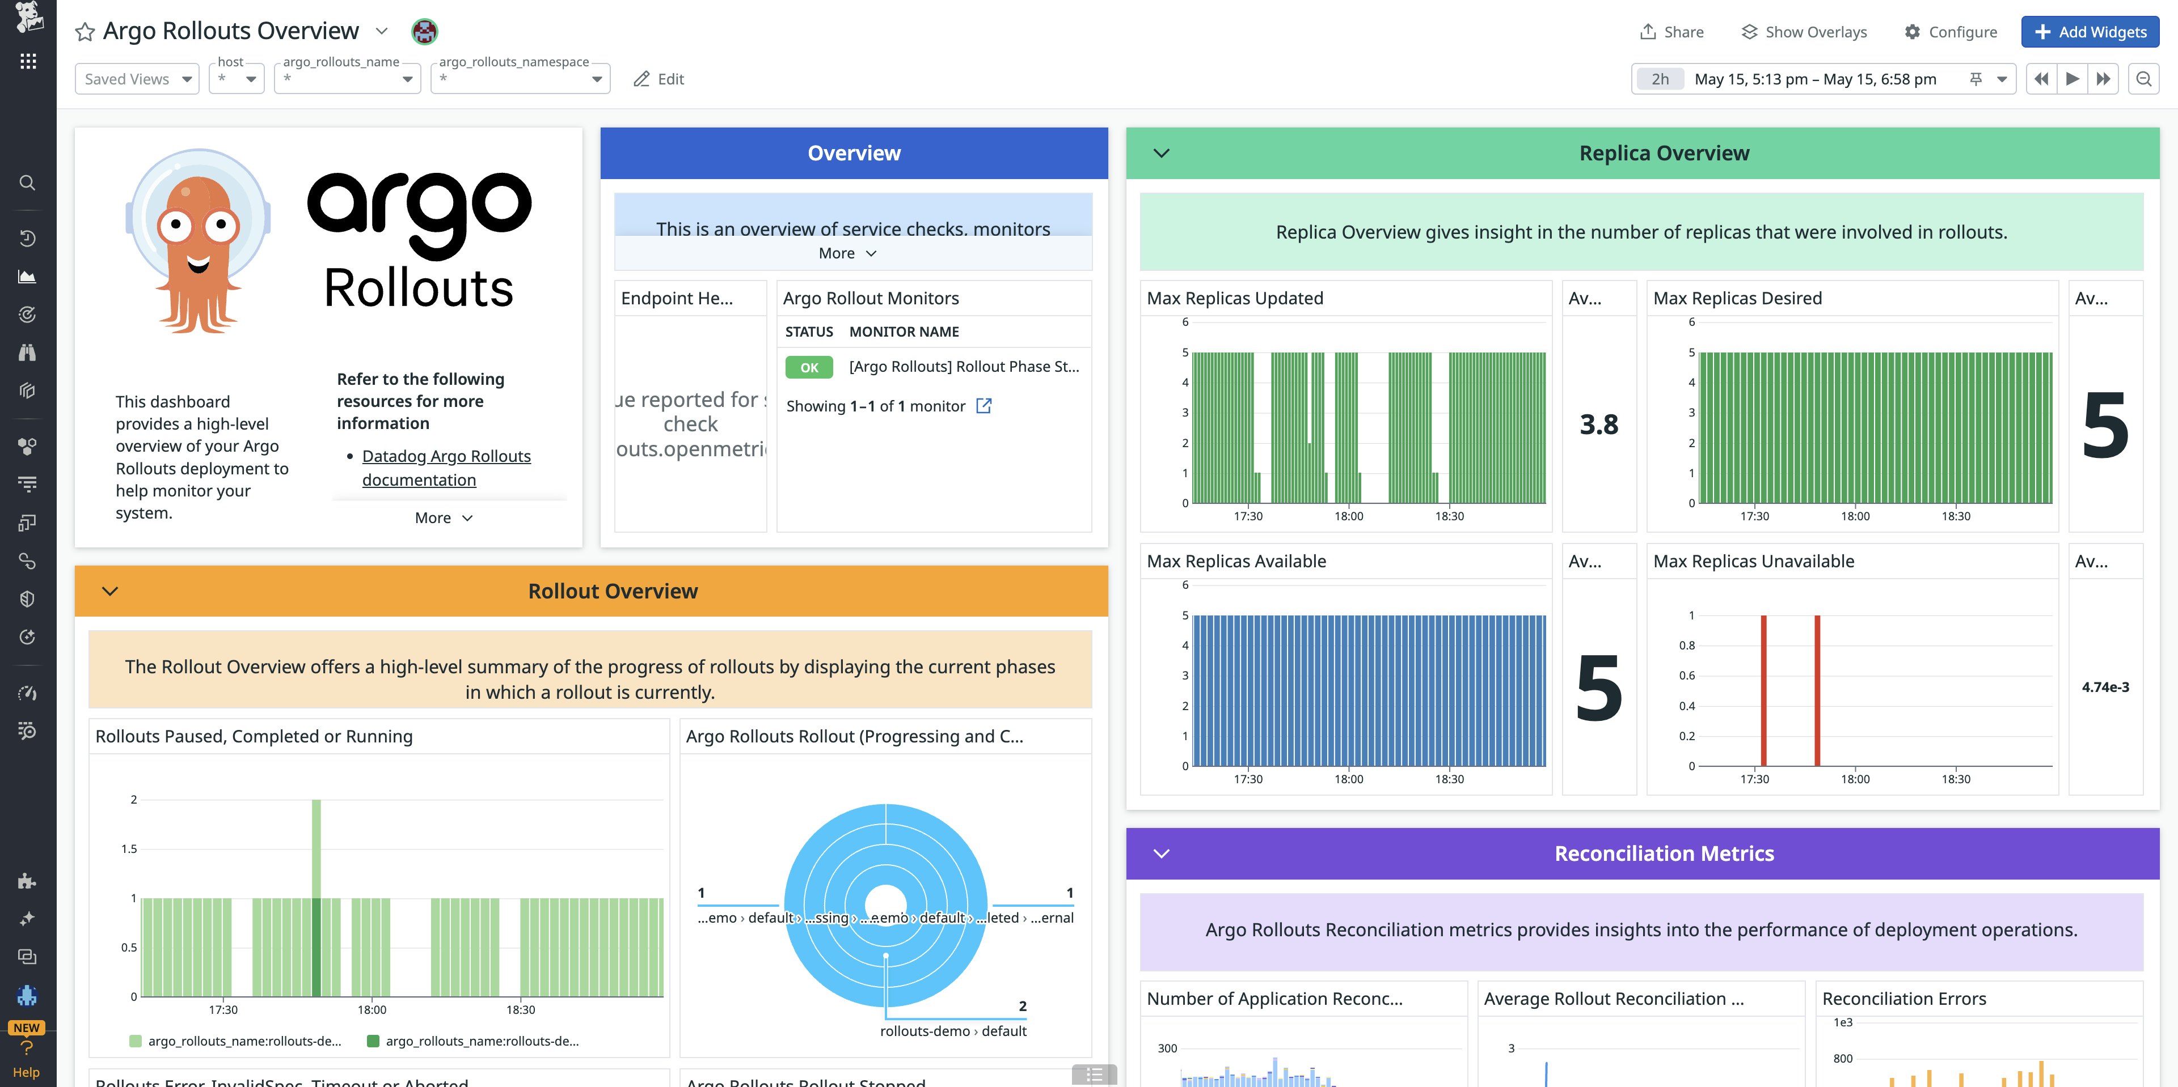
Task: Open the apps grid icon
Action: coord(27,61)
